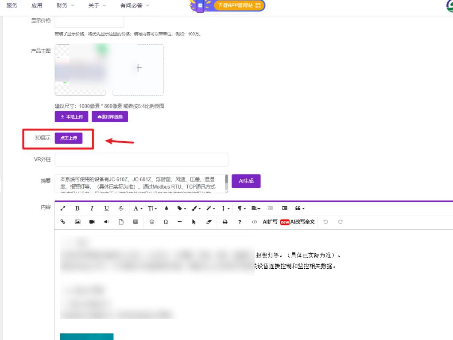Insert horizontal line
The height and width of the screenshot is (340, 453).
[x=179, y=222]
